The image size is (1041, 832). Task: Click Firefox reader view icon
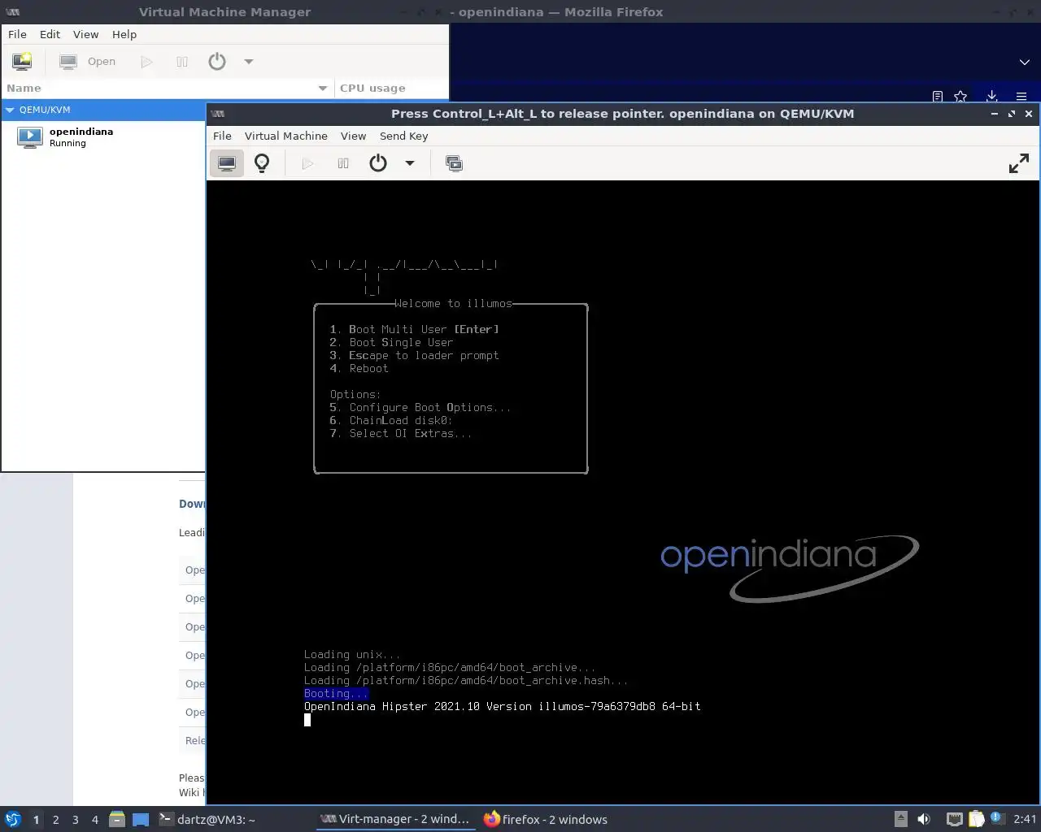coord(938,96)
